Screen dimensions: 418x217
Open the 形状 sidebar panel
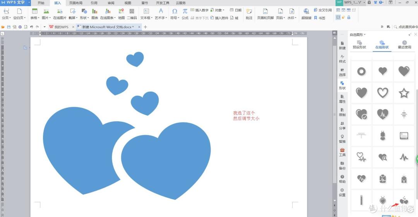point(342,86)
